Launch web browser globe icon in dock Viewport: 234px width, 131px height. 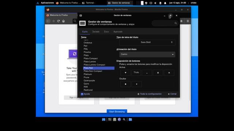(x=120, y=119)
